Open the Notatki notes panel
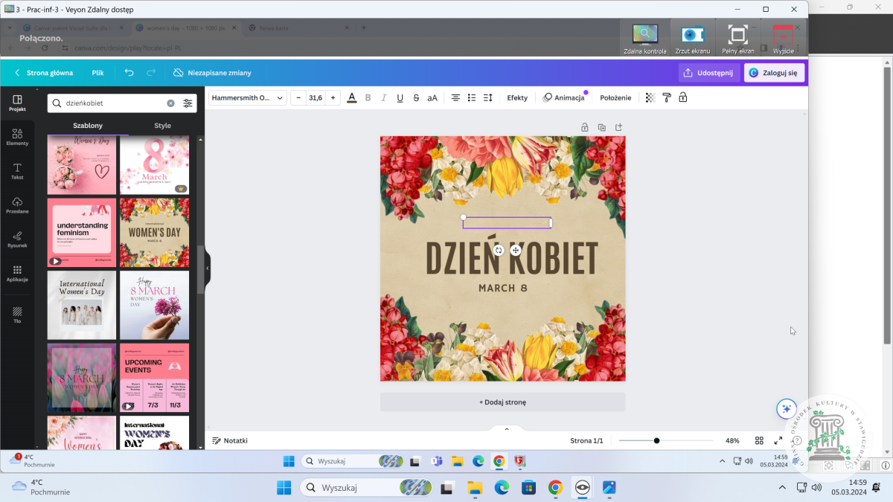The width and height of the screenshot is (893, 502). [x=230, y=440]
